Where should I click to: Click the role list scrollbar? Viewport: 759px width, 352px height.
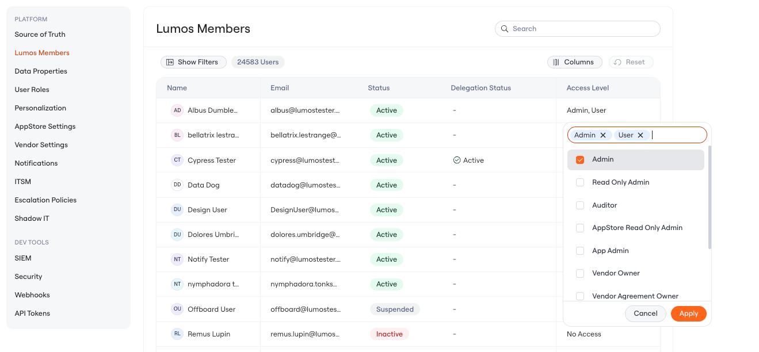click(x=710, y=197)
